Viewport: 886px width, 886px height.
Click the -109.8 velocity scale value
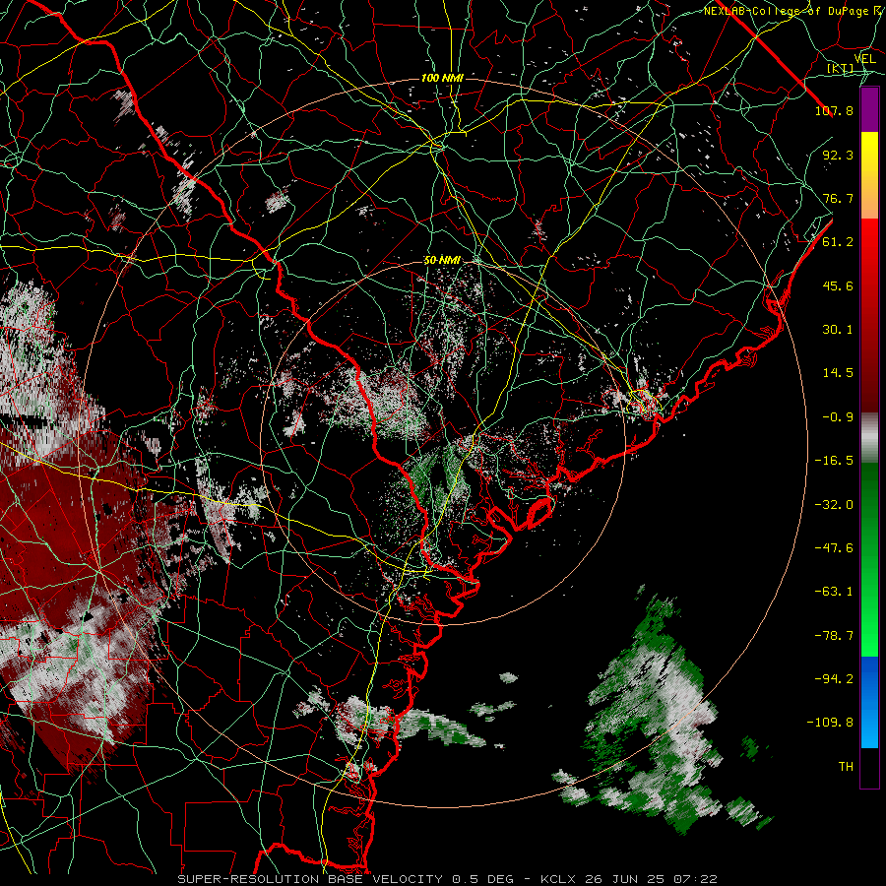click(830, 723)
